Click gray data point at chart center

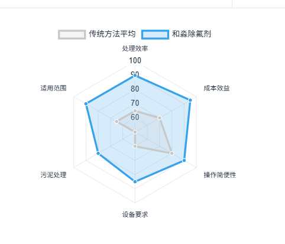[135, 132]
